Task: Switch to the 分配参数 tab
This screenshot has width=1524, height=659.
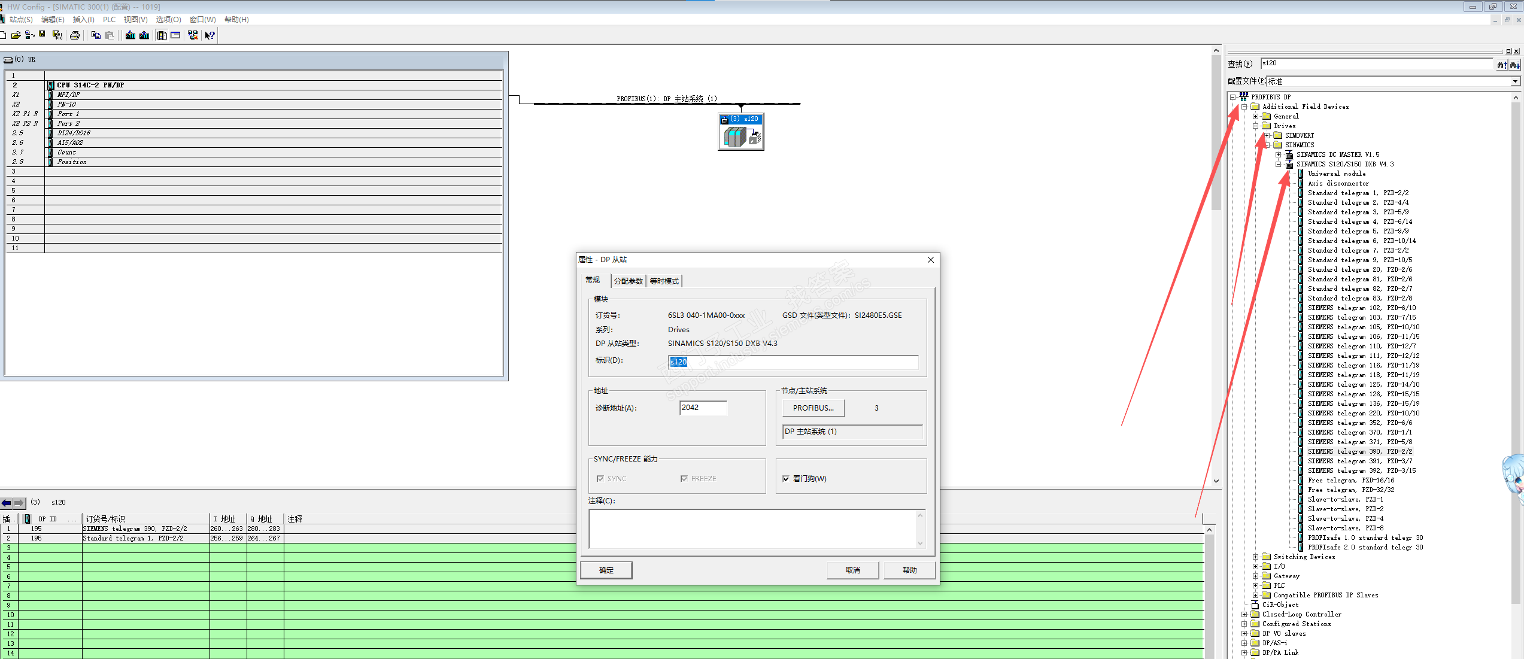Action: 628,281
